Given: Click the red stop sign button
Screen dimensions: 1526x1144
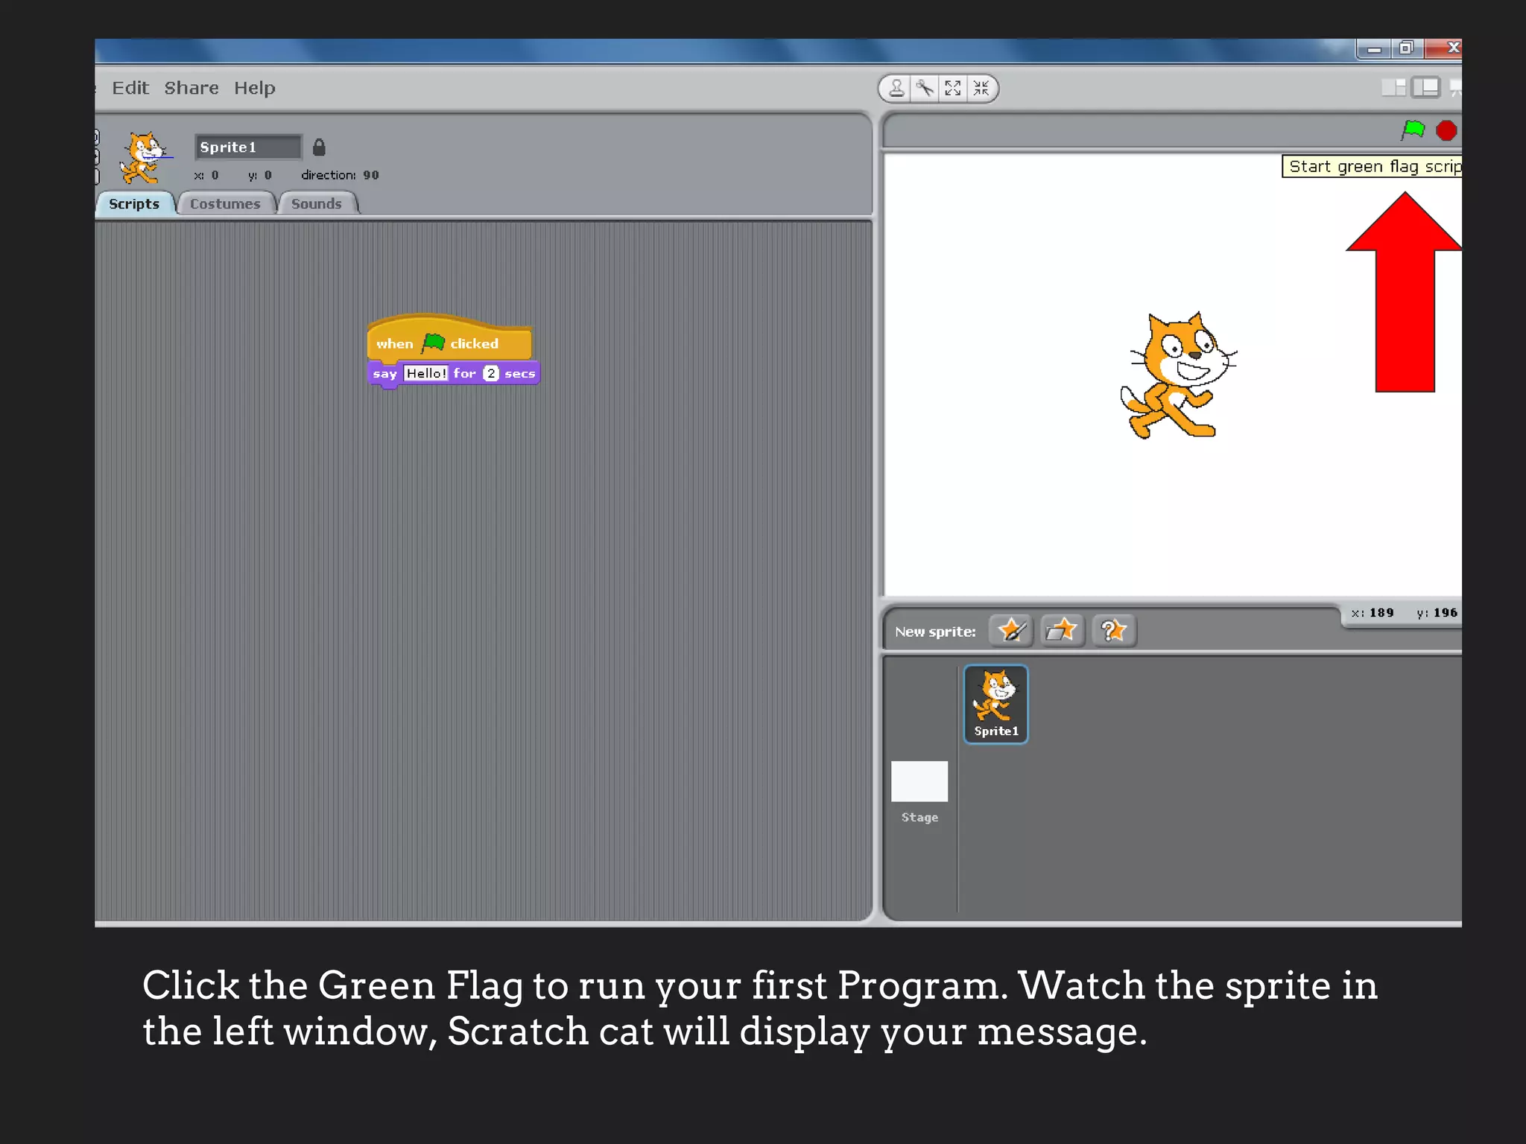Looking at the screenshot, I should (1446, 131).
